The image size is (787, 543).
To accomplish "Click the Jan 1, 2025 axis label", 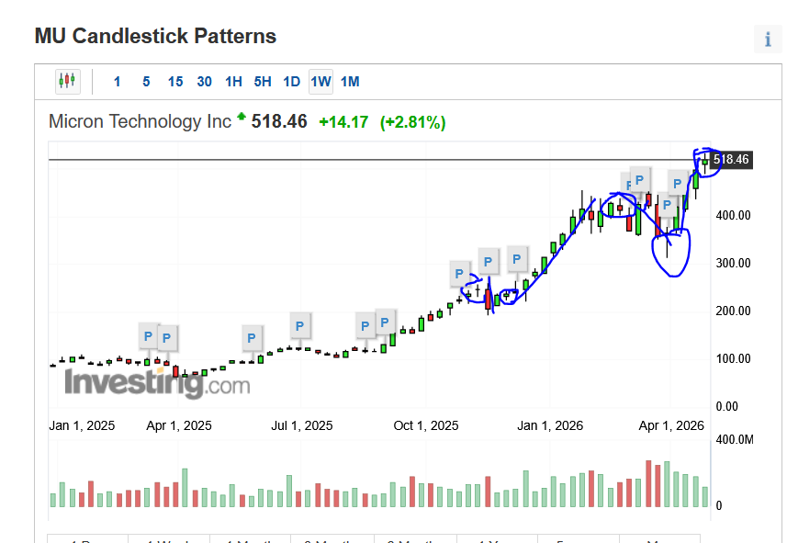I will 82,425.
